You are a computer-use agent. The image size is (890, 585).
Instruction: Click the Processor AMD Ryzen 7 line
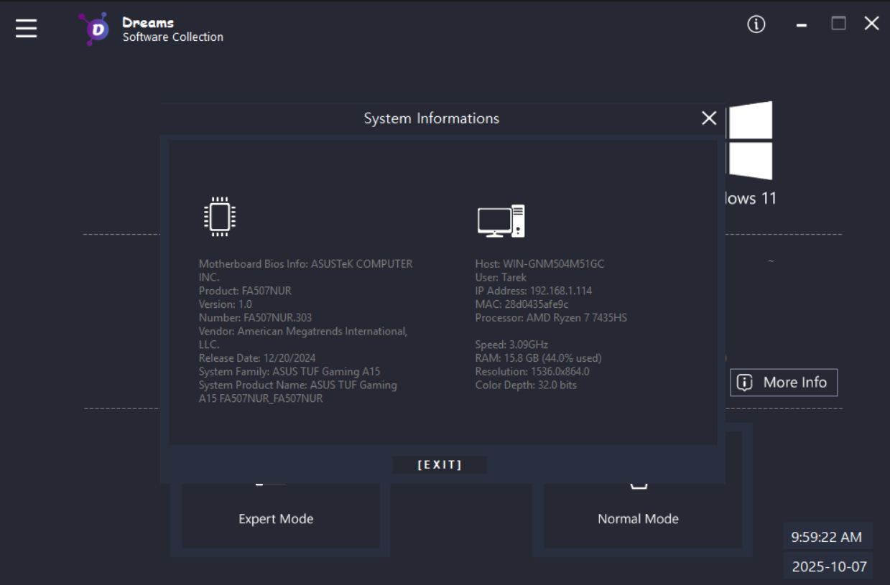[550, 317]
